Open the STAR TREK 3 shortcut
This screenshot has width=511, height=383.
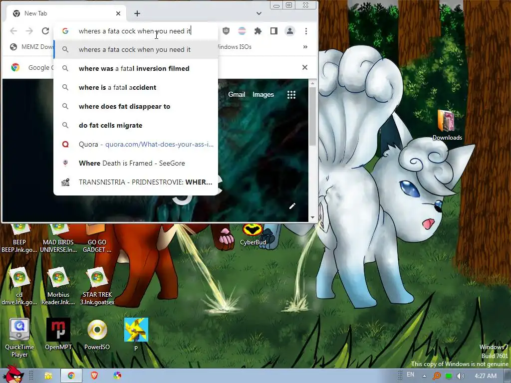pos(97,287)
